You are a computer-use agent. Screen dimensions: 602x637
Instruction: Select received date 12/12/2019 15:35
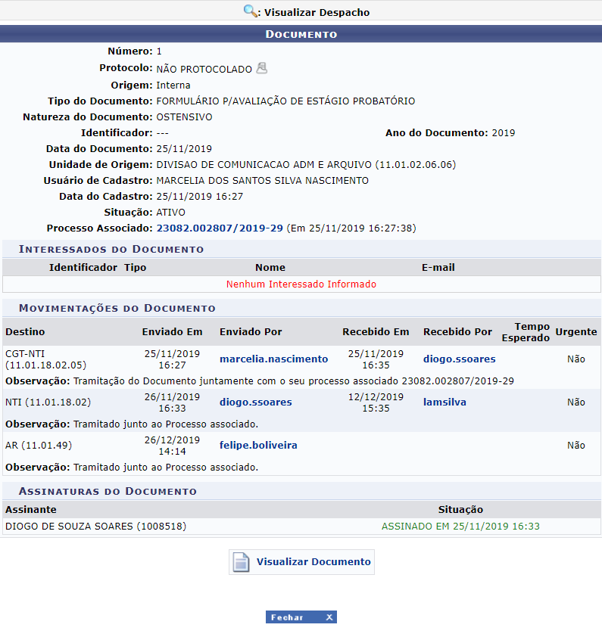(376, 402)
